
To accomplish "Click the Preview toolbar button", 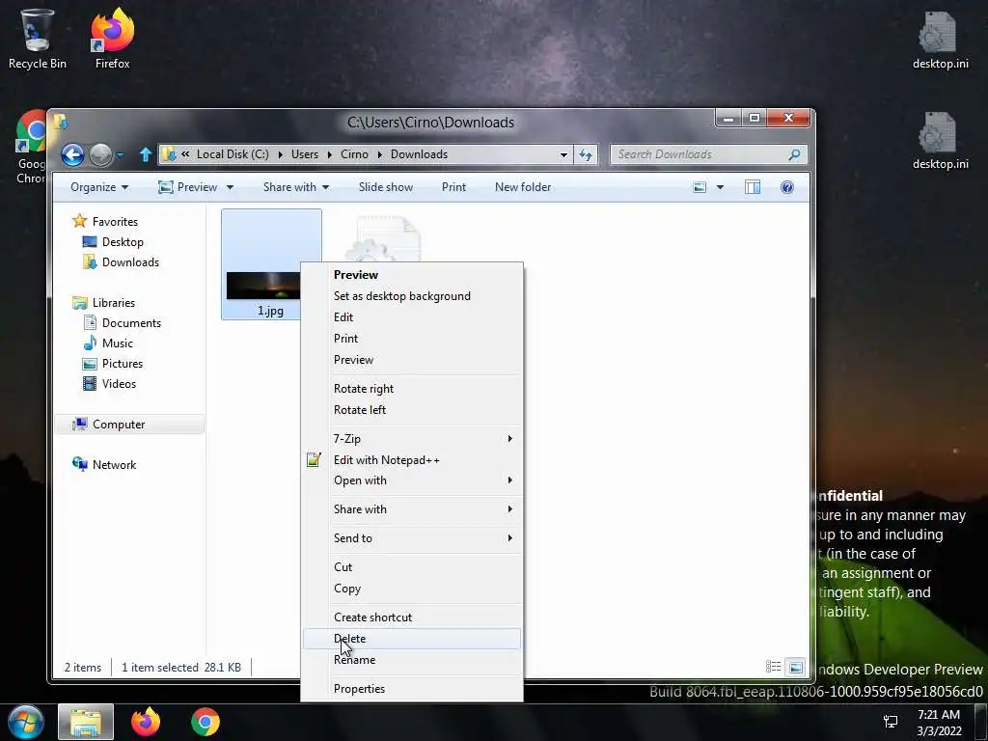I will point(188,187).
